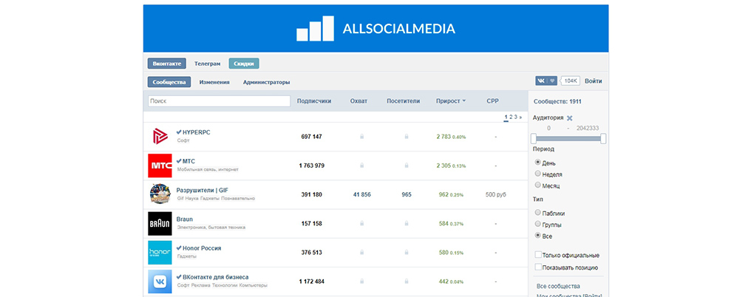751x297 pixels.
Task: Sort by the CPP column header
Action: (x=492, y=101)
